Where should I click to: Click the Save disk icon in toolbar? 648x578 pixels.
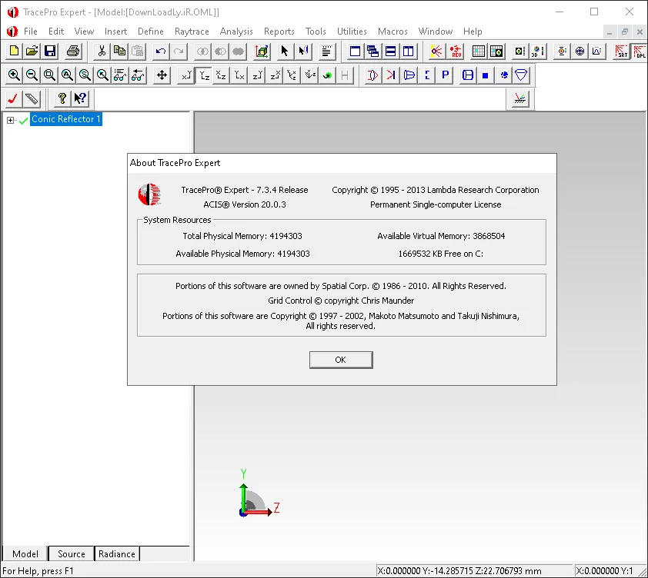[50, 51]
